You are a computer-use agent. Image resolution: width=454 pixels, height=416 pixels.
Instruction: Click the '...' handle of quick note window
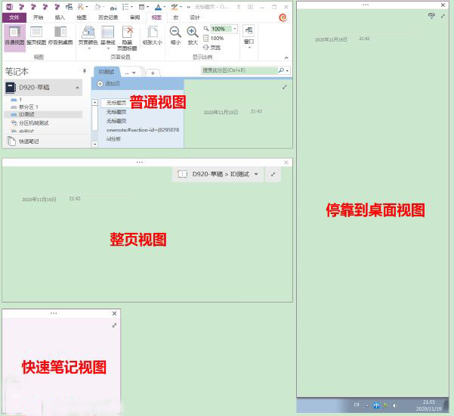click(54, 313)
